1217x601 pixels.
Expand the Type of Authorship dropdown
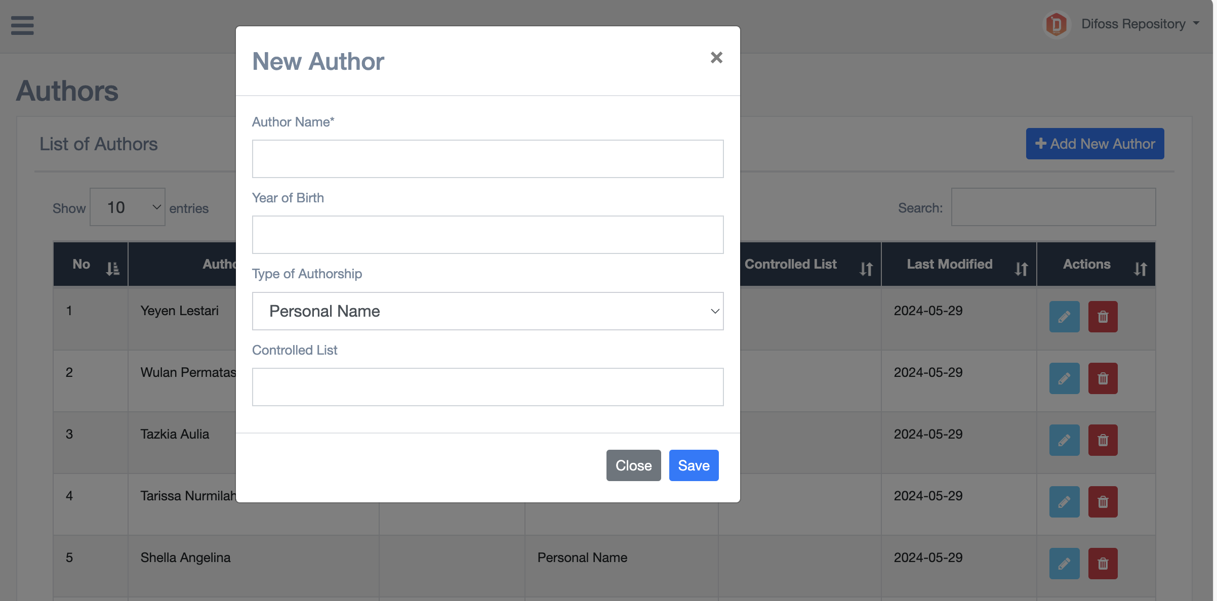pyautogui.click(x=488, y=311)
